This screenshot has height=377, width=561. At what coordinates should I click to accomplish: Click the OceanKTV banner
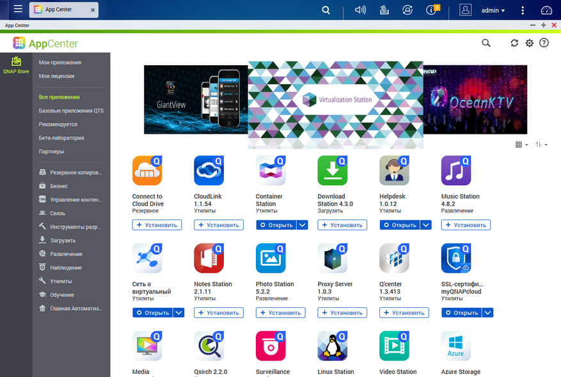tap(475, 100)
